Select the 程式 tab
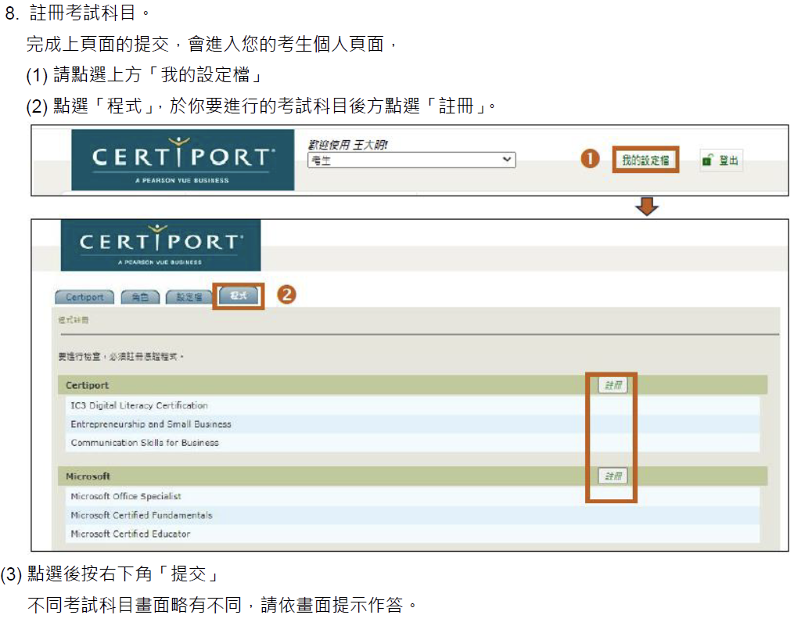This screenshot has width=794, height=633. click(x=239, y=296)
